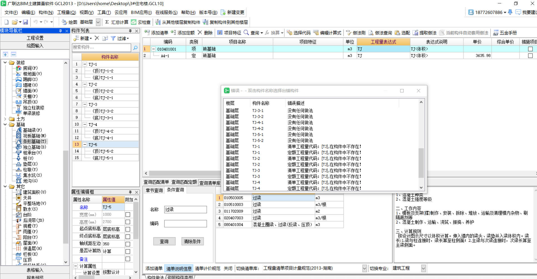Image resolution: width=537 pixels, height=279 pixels.
Task: Switch to 查询匹配定额 tab
Action: point(184,182)
